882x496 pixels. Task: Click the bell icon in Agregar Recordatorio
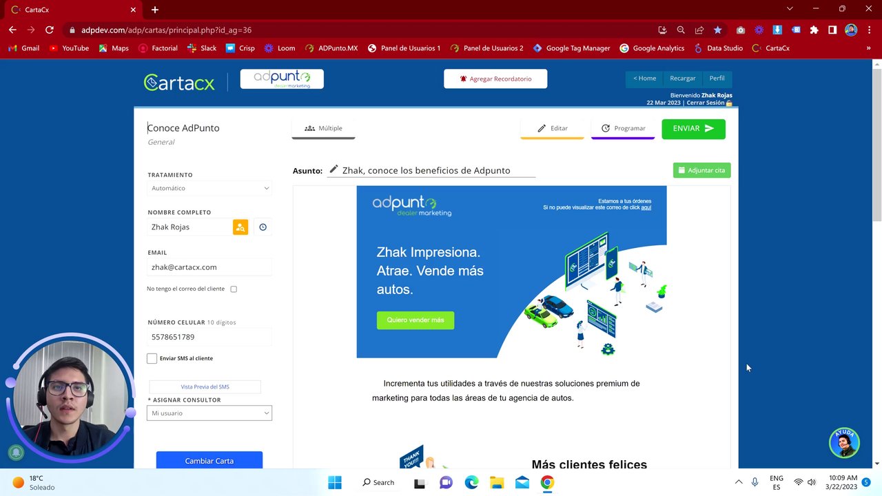tap(463, 79)
